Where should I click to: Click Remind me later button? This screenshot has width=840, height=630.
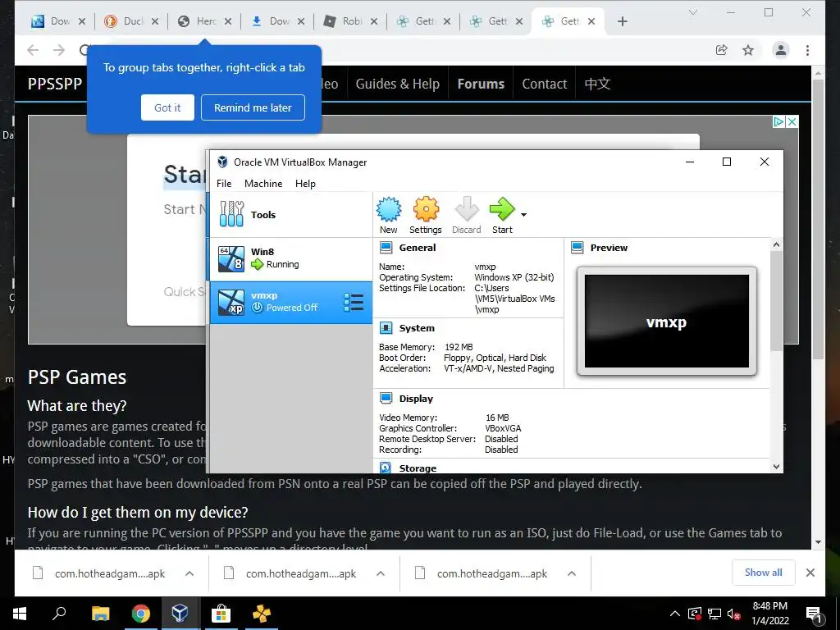click(x=253, y=107)
